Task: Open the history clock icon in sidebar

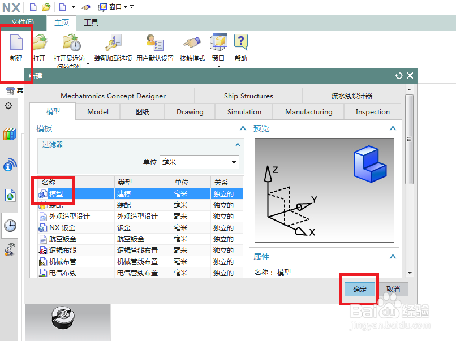Action: (10, 226)
